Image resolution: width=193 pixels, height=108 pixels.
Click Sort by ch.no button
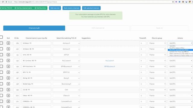click(x=40, y=8)
